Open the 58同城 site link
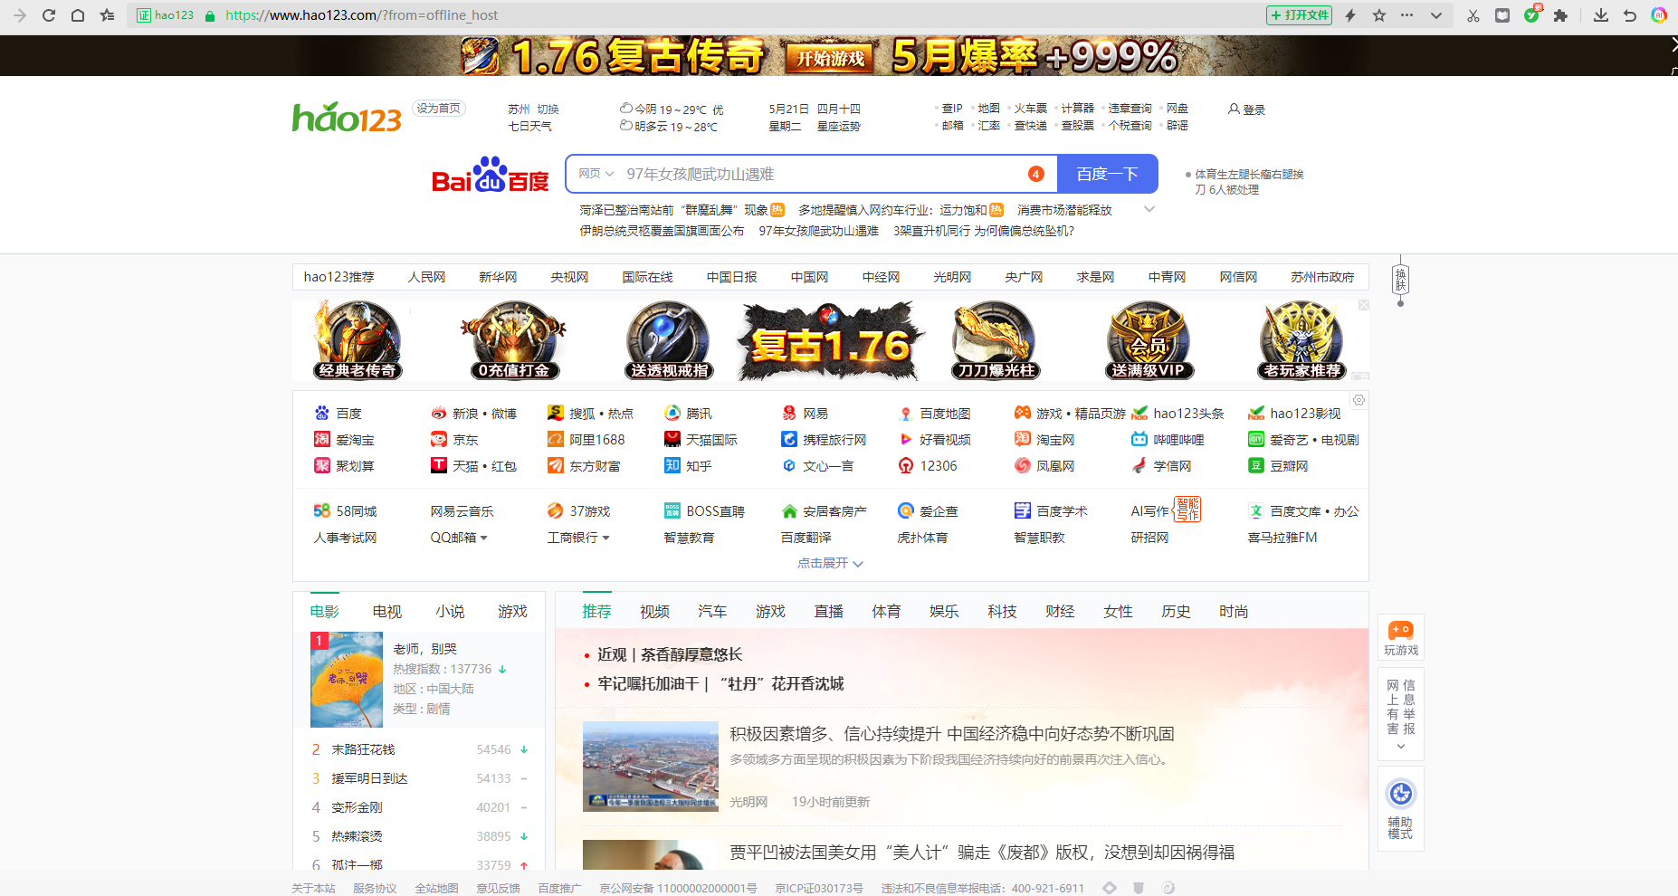This screenshot has height=896, width=1678. [x=345, y=511]
